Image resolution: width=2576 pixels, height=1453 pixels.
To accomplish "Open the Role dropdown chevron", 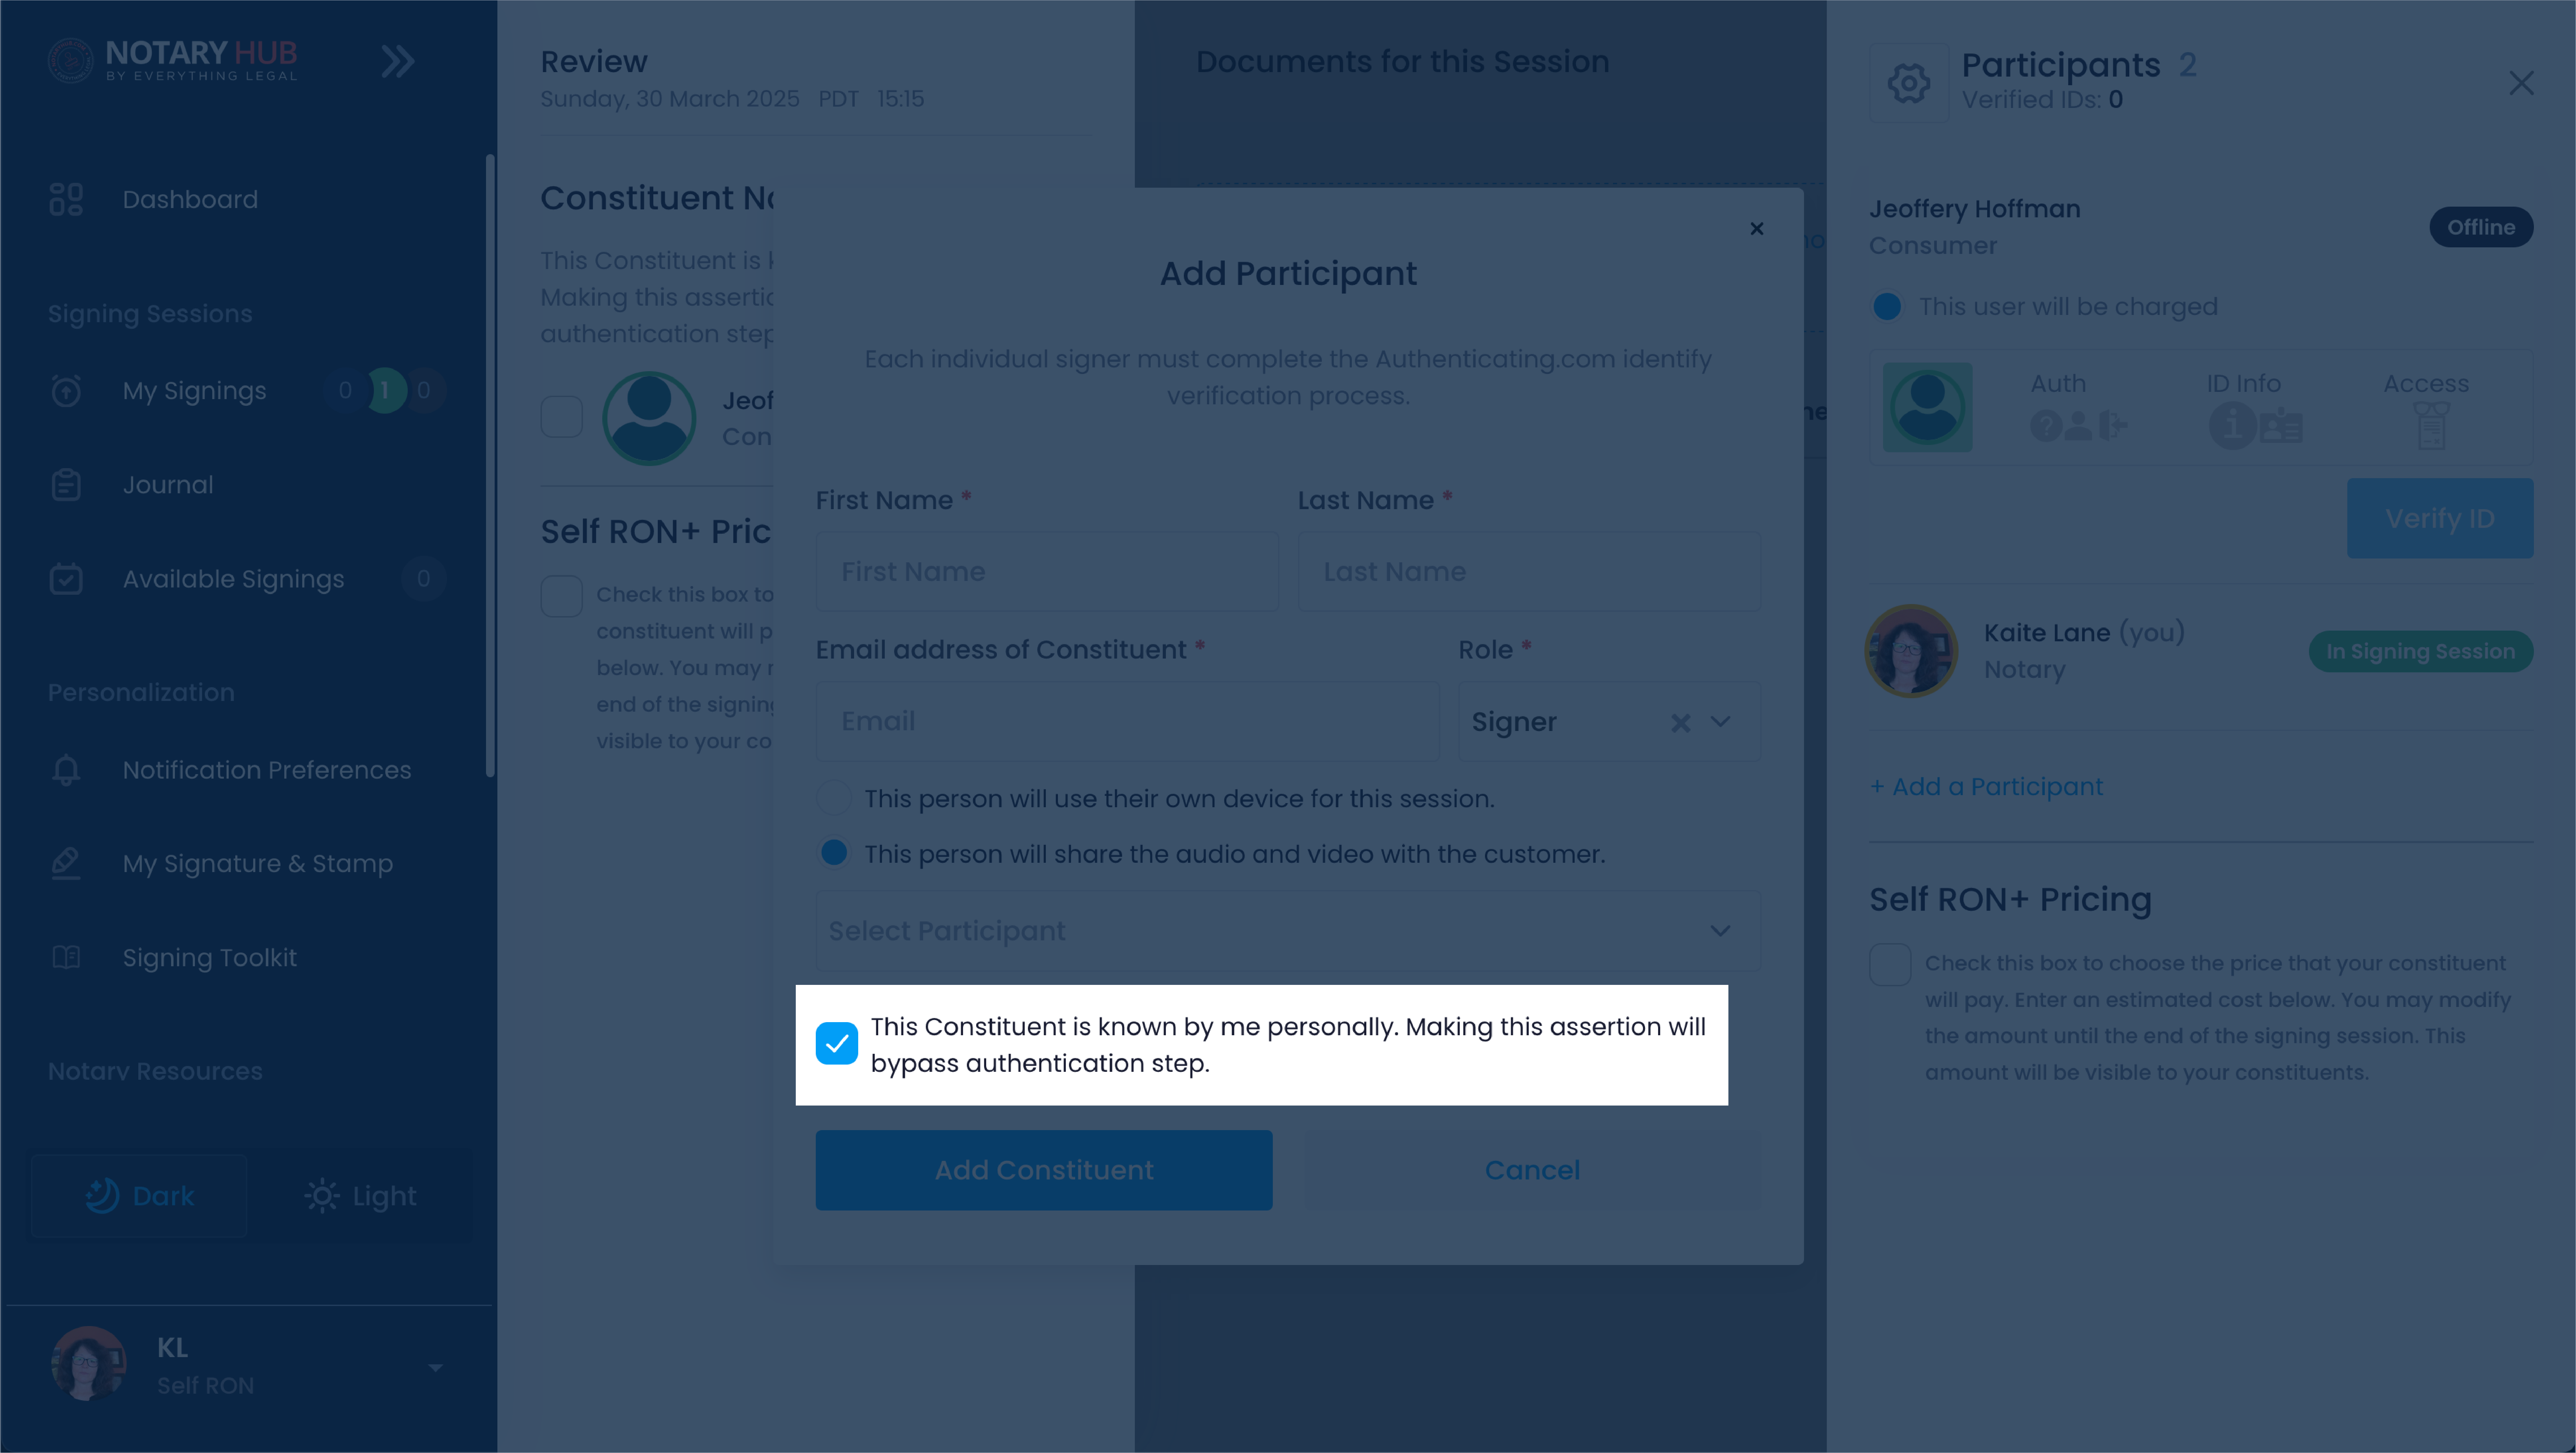I will coord(1720,722).
